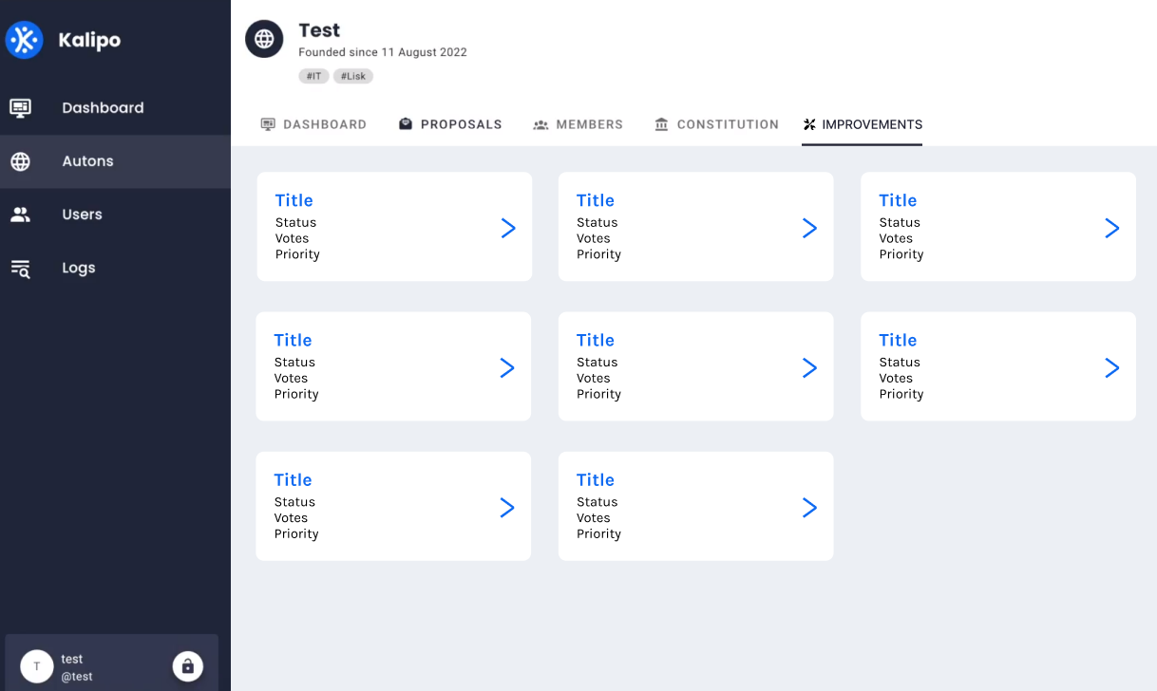The width and height of the screenshot is (1157, 691).
Task: Click the globe avatar next to Test
Action: (x=264, y=39)
